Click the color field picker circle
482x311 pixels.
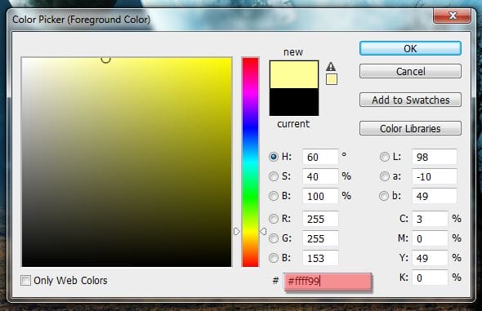(105, 60)
